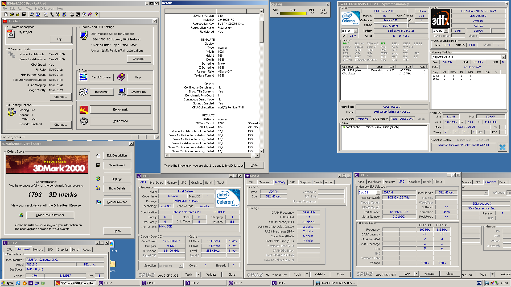Open the GPU #0 selector in HWiNFO32
The image size is (511, 287).
(446, 31)
